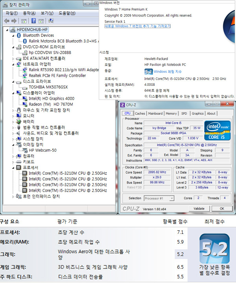Collapse the Bluetooth Devices tree node
This screenshot has width=236, height=283.
[x=14, y=35]
